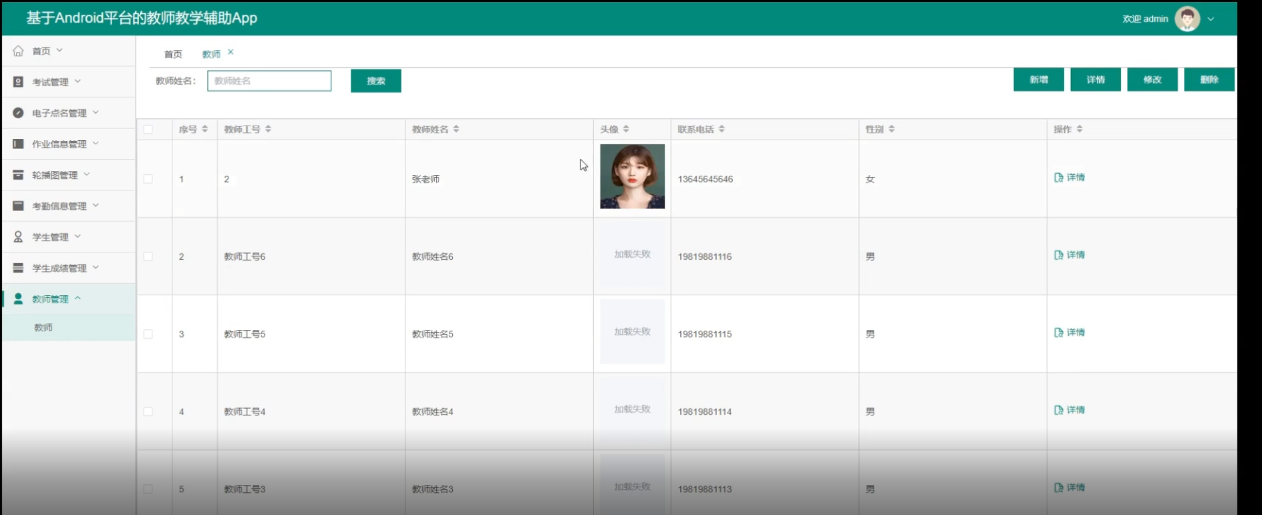
Task: Click the 轮播图管理 sidebar icon
Action: point(18,175)
